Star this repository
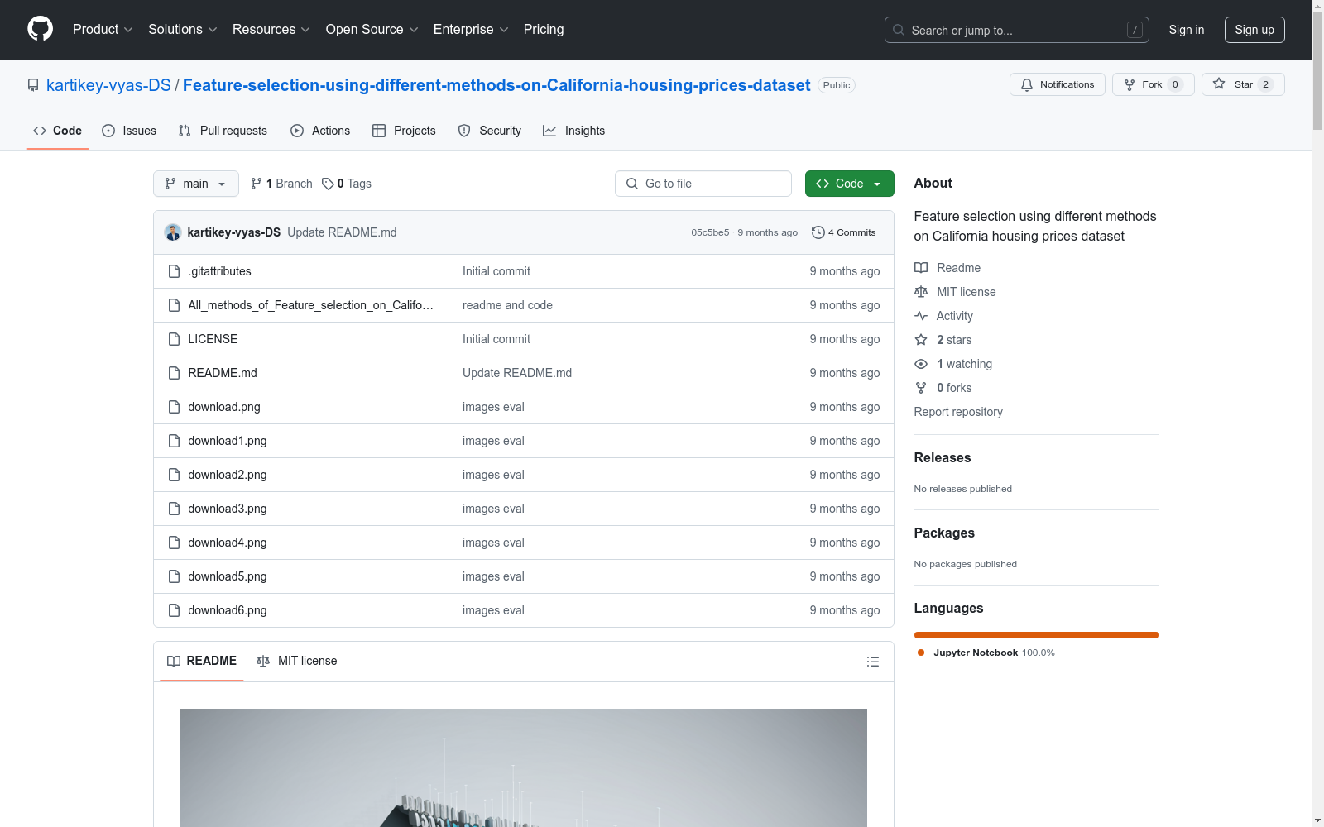 pos(1242,84)
